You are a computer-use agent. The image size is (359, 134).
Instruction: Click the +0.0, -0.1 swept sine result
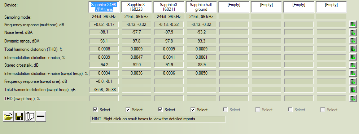click(x=104, y=81)
